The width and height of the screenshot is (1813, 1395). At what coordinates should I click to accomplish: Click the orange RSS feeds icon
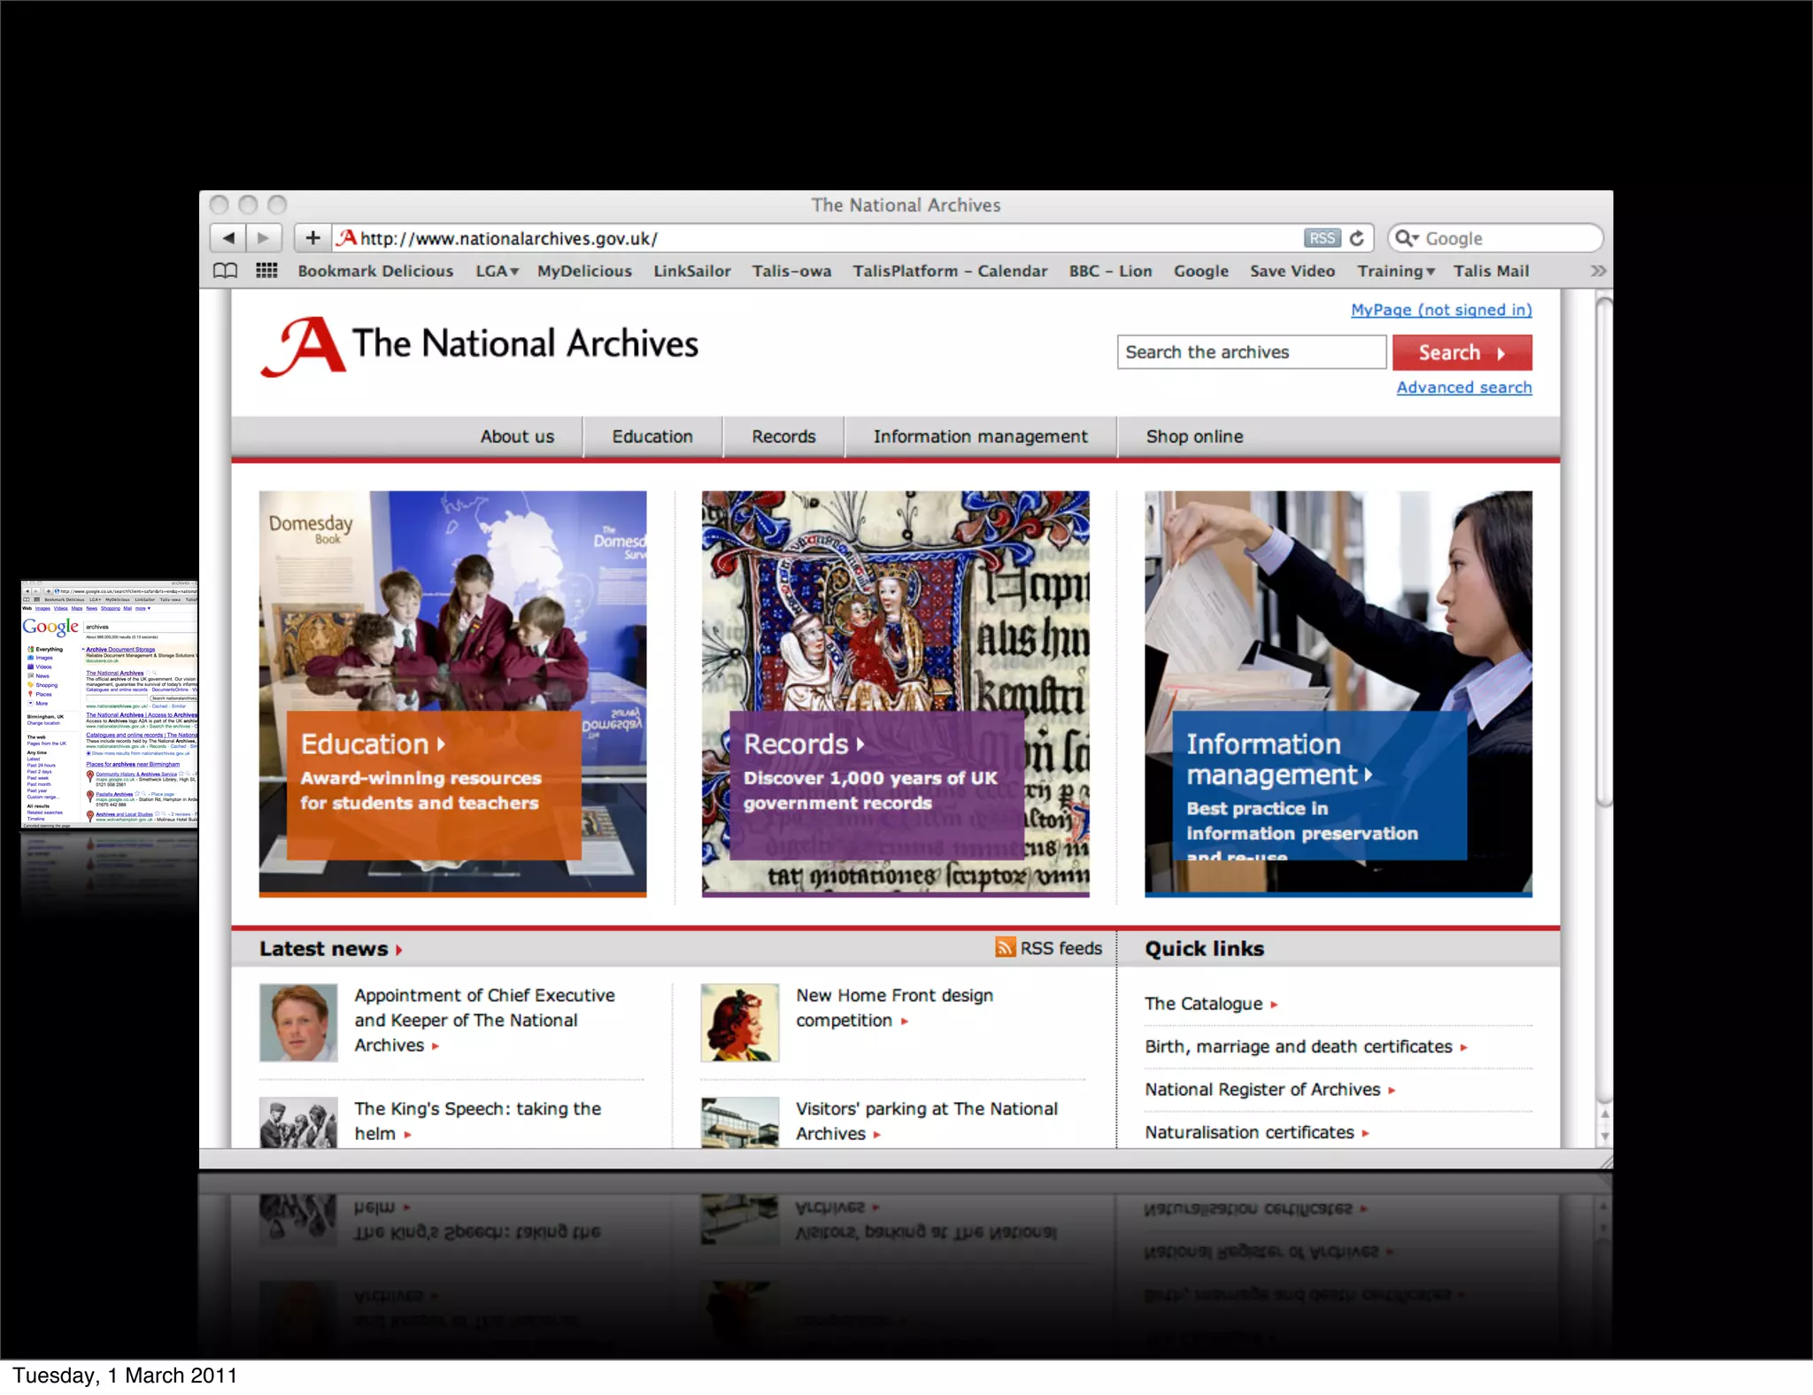[x=1005, y=948]
